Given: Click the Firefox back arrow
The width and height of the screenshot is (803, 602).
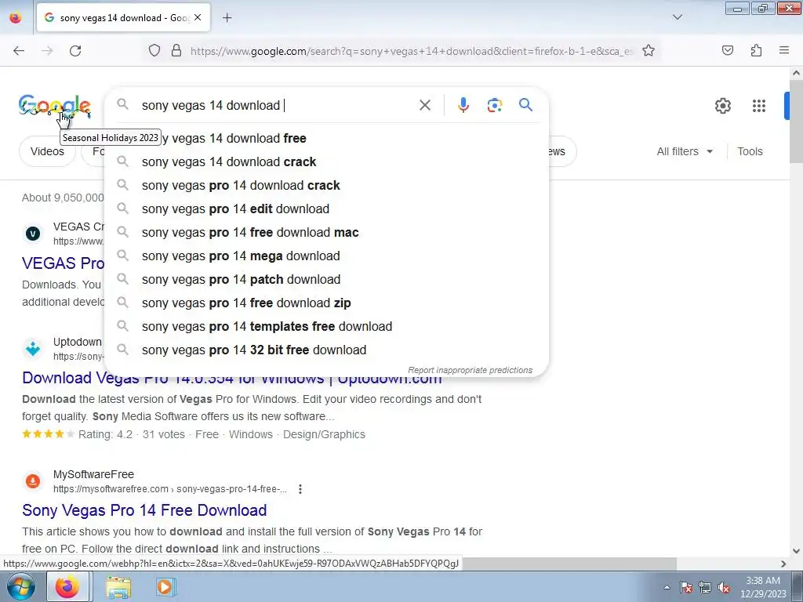Looking at the screenshot, I should pos(19,51).
